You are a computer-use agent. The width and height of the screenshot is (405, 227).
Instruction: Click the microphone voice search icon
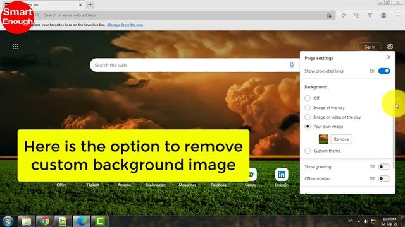tap(292, 65)
